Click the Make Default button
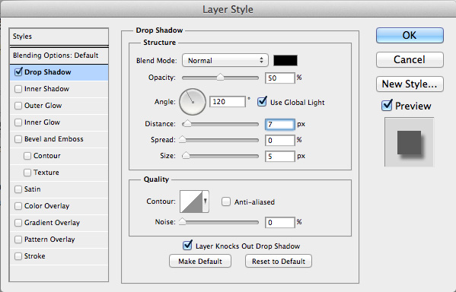Screen dimensions: 456x292 pyautogui.click(x=200, y=261)
